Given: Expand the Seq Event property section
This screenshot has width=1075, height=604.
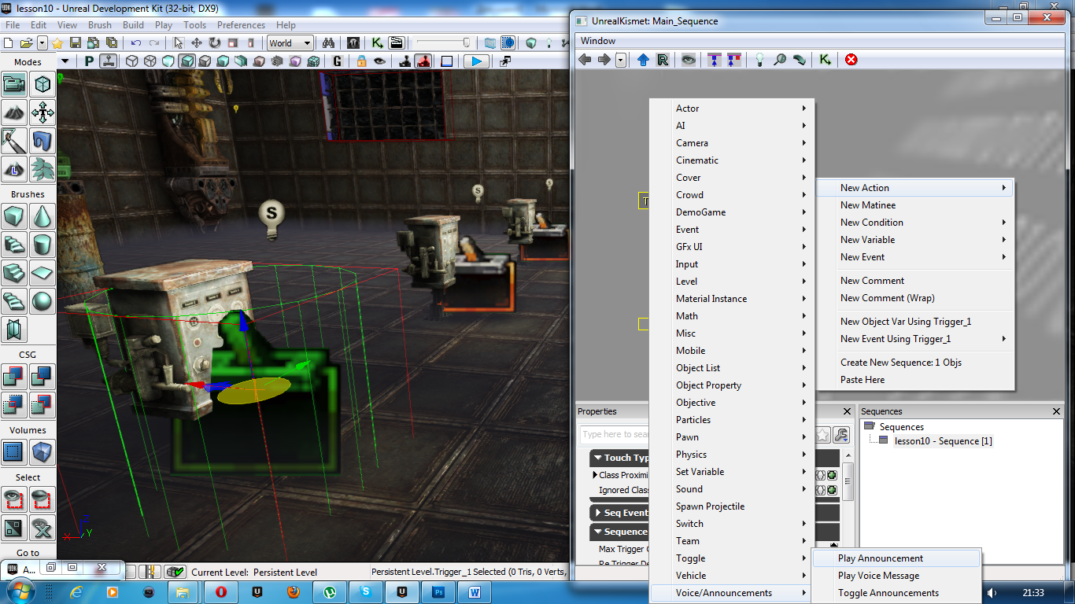Looking at the screenshot, I should tap(598, 513).
